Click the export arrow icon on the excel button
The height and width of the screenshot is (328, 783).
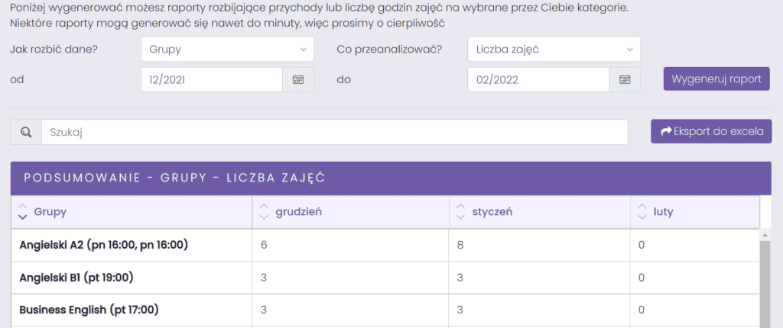[x=666, y=132]
